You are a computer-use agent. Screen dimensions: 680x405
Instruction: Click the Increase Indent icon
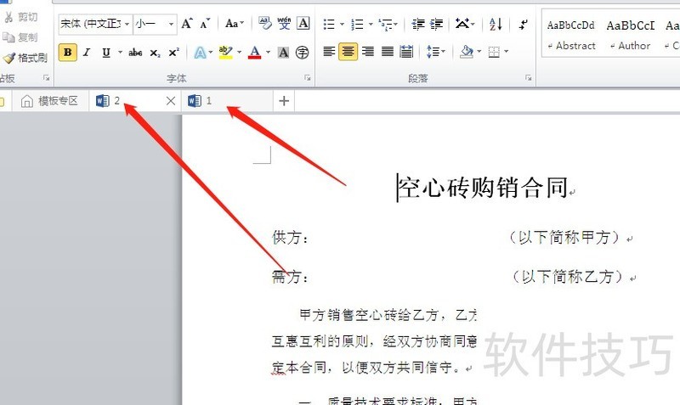pyautogui.click(x=437, y=25)
